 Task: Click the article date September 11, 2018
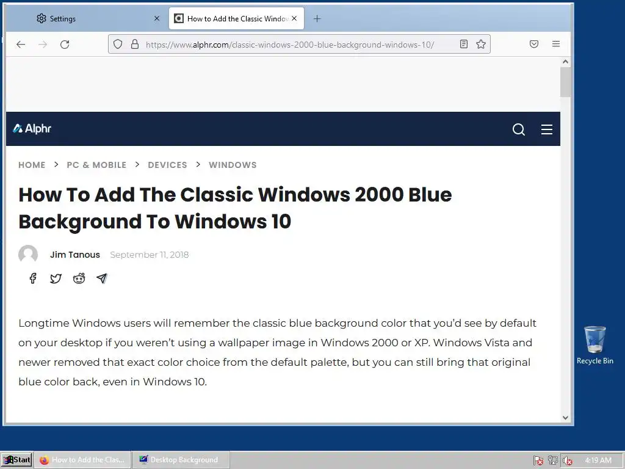tap(149, 255)
